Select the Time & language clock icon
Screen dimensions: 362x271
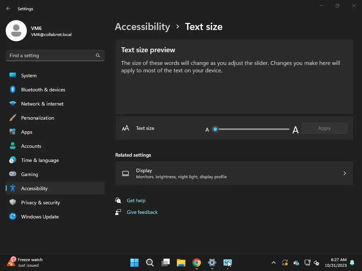coord(13,160)
